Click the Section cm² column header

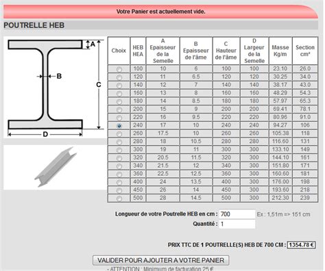coord(305,51)
